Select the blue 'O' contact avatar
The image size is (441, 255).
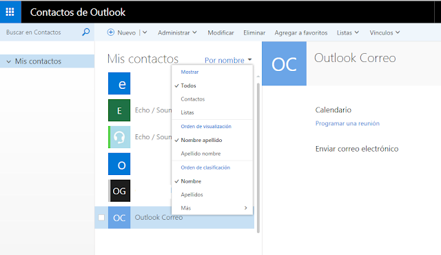click(x=119, y=164)
